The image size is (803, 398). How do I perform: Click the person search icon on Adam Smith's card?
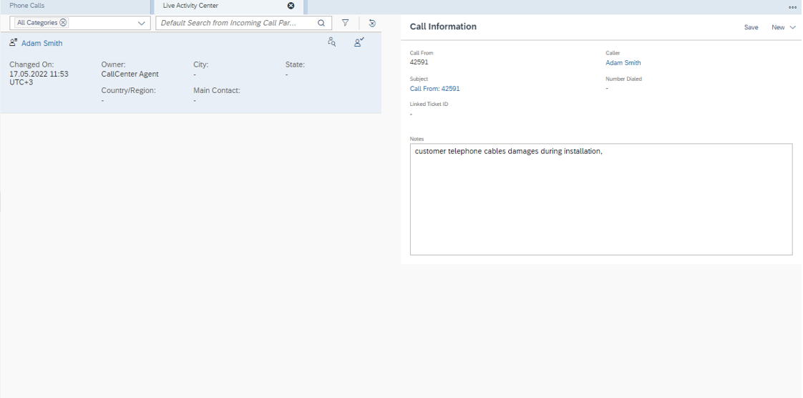pos(331,42)
